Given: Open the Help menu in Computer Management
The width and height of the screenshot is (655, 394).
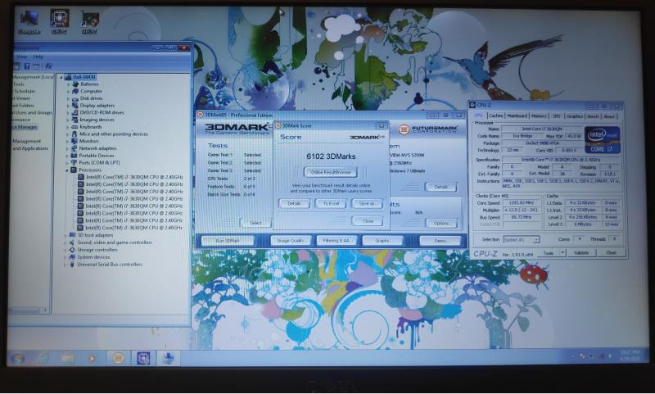Looking at the screenshot, I should point(38,57).
